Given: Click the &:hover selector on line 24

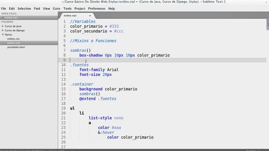Looking at the screenshot, I should tap(106, 133).
